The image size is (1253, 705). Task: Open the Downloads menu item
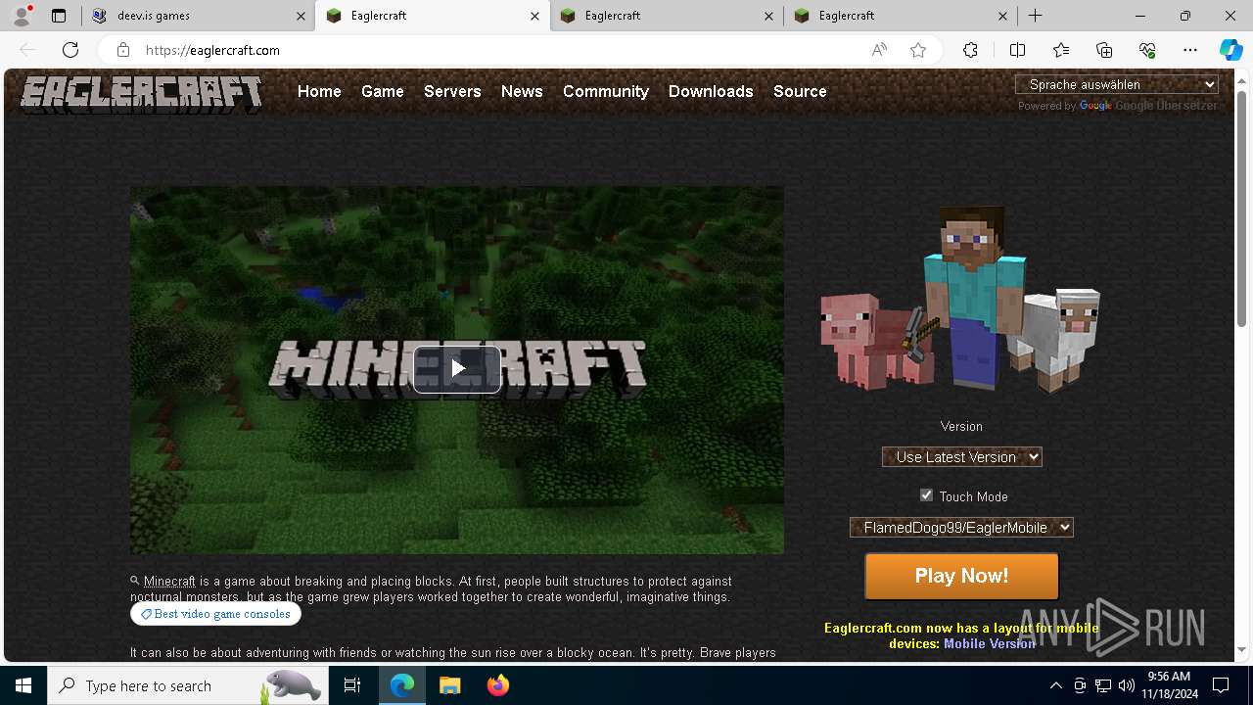(711, 91)
